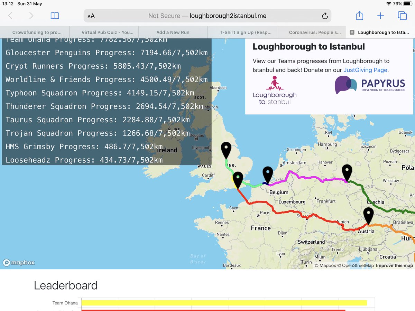Click the Paris label on the map

[265, 213]
